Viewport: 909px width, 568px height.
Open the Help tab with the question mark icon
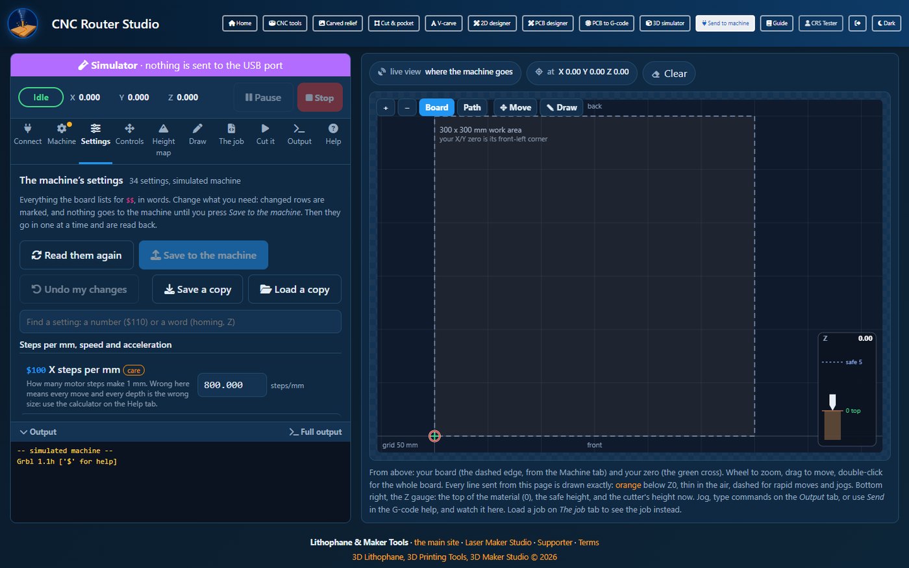click(333, 135)
